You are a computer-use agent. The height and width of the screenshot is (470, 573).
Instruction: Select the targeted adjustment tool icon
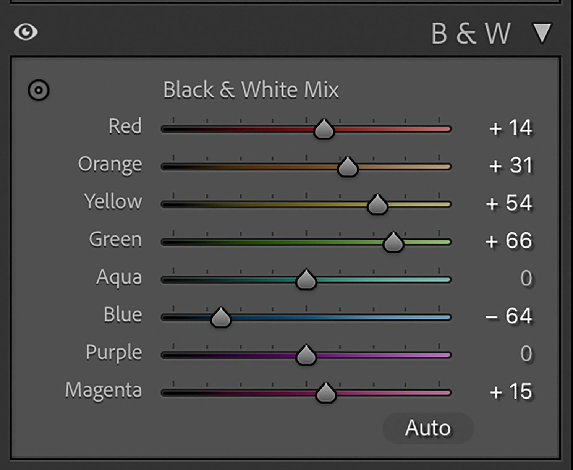(39, 91)
